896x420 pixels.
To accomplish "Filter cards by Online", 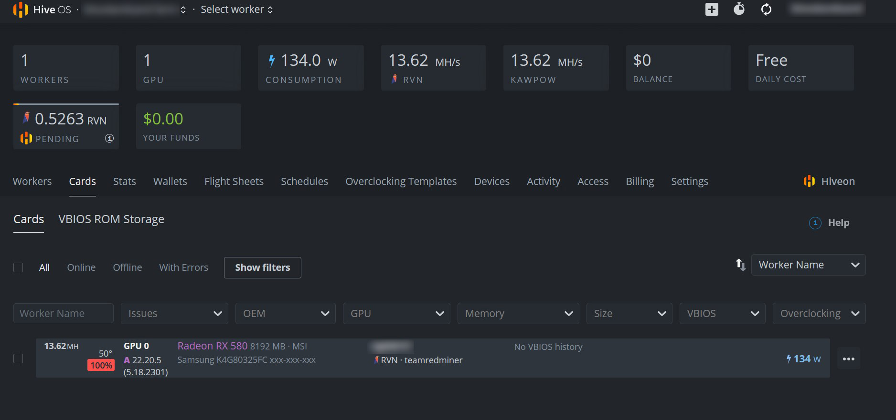I will (81, 267).
